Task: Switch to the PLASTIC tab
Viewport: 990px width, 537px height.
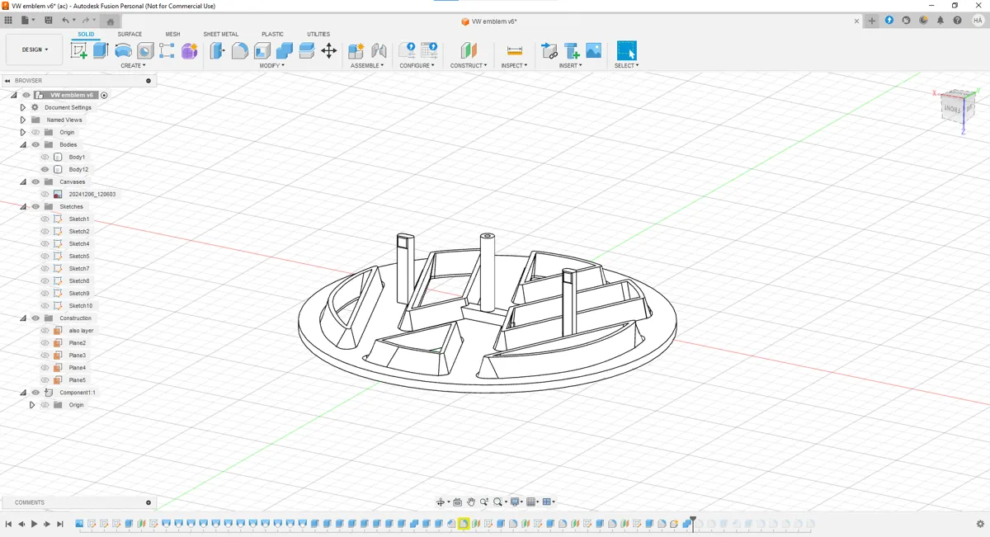Action: point(272,34)
